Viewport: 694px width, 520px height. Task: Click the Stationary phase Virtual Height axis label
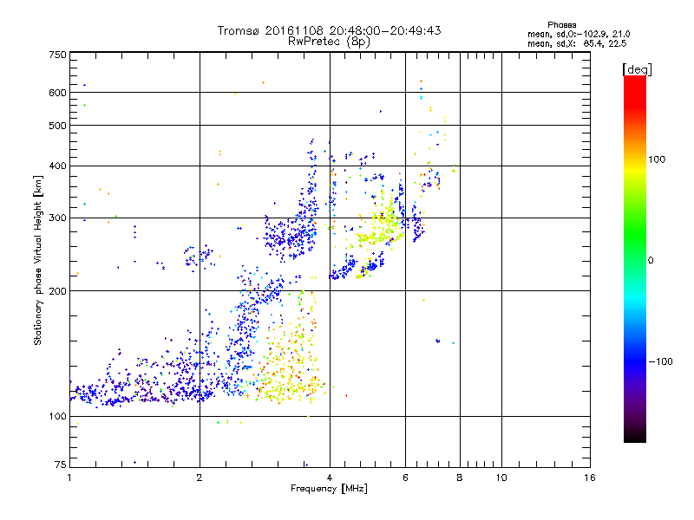tap(38, 260)
